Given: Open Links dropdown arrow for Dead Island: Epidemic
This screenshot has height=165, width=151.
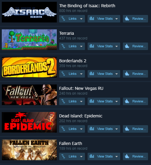Looking at the screenshot, I should [x=81, y=129].
